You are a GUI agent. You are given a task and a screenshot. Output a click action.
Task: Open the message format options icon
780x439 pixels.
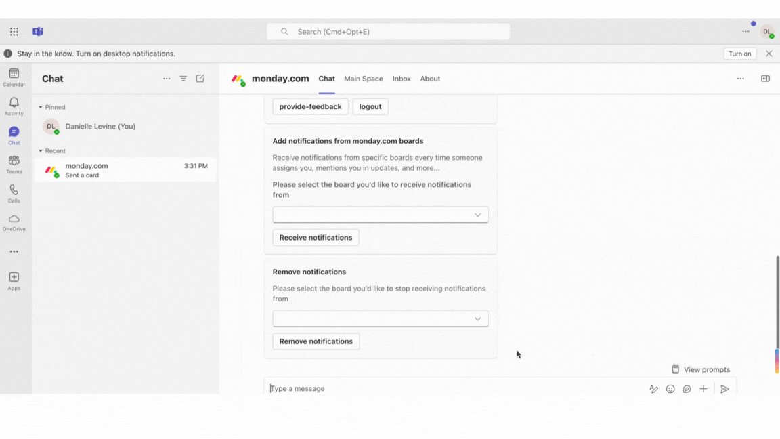click(653, 389)
